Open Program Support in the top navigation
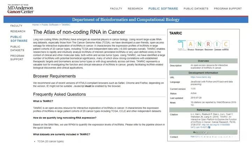The width and height of the screenshot is (252, 148). coord(228,8)
